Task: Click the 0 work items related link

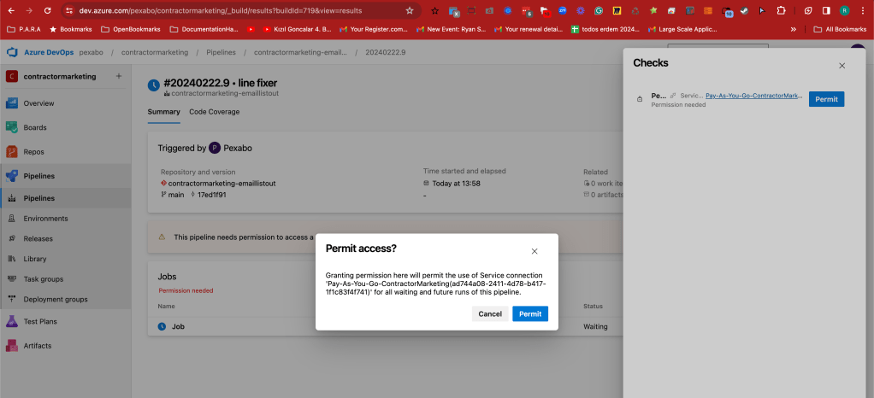Action: click(x=603, y=183)
